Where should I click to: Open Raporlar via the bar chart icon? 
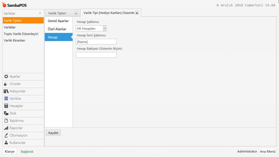(x=6, y=128)
